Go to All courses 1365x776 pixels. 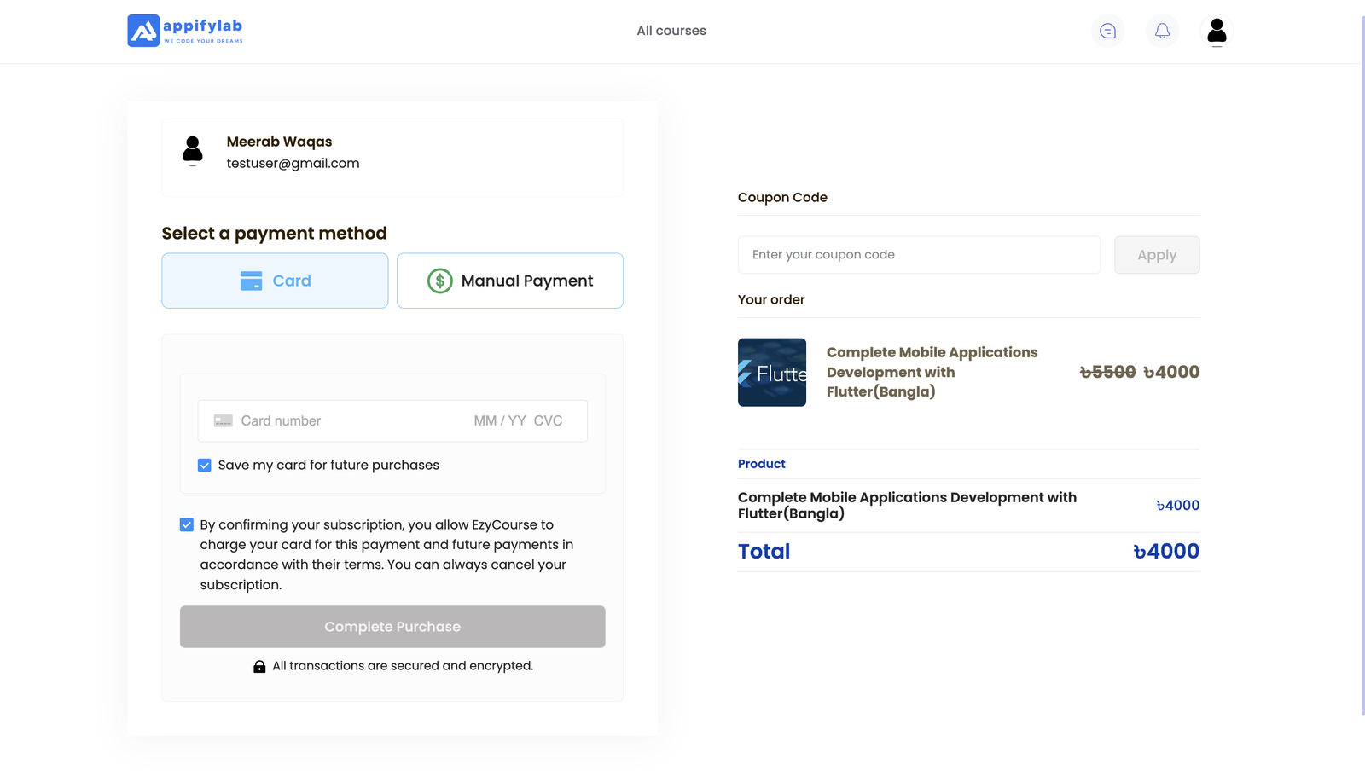pyautogui.click(x=671, y=31)
